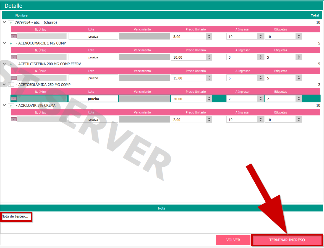Remove the lot row under ACETILCISTEINA 200 MG

pos(14,78)
